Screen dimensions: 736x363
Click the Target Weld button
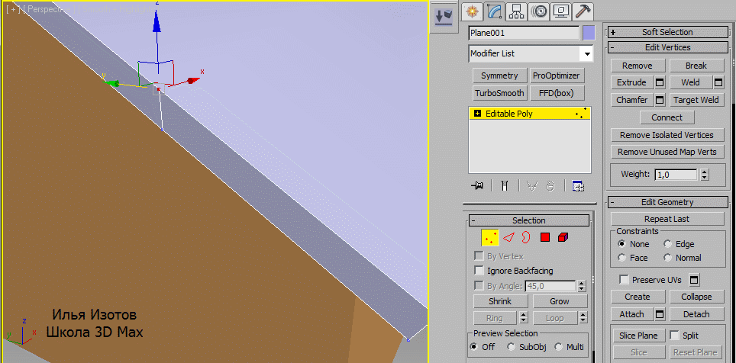(x=696, y=100)
